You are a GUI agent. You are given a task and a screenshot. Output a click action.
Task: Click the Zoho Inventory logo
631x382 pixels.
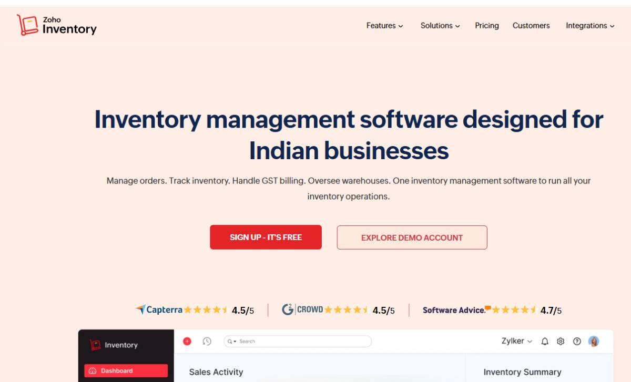(x=56, y=25)
